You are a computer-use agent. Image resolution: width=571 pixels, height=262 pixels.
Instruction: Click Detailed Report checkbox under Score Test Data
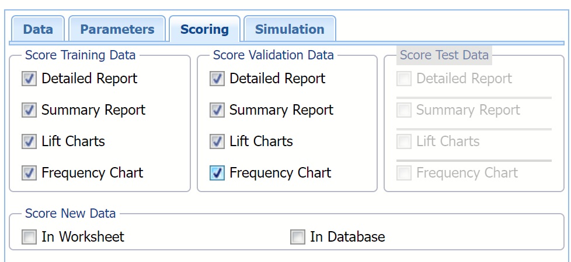[x=404, y=79]
